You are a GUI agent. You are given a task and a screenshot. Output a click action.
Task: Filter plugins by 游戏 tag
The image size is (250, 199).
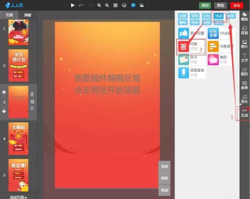(x=207, y=22)
